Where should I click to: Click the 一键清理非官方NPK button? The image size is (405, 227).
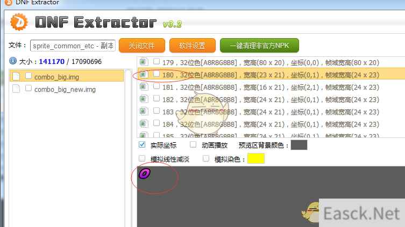point(259,46)
